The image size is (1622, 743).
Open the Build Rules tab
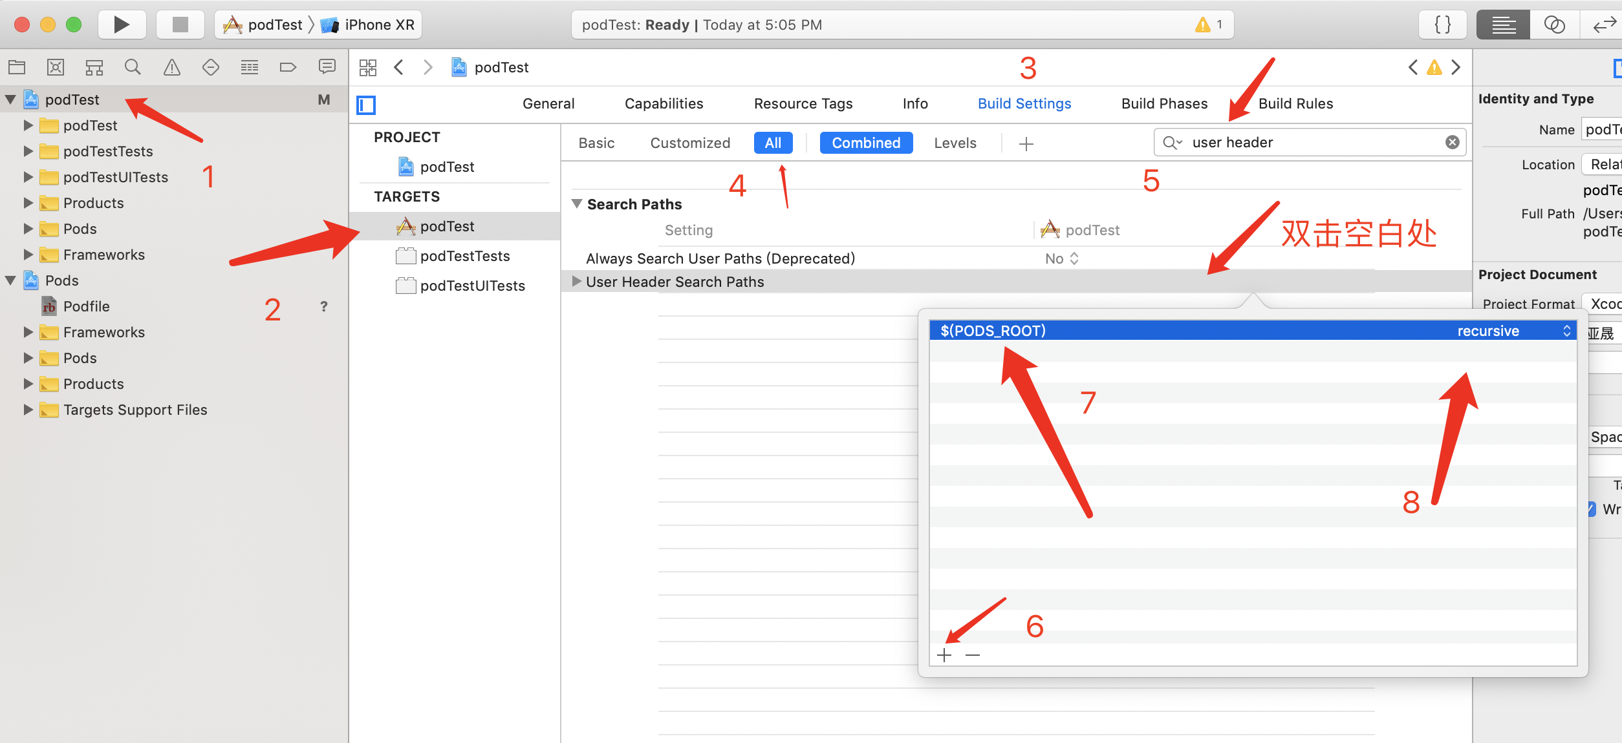(1295, 103)
